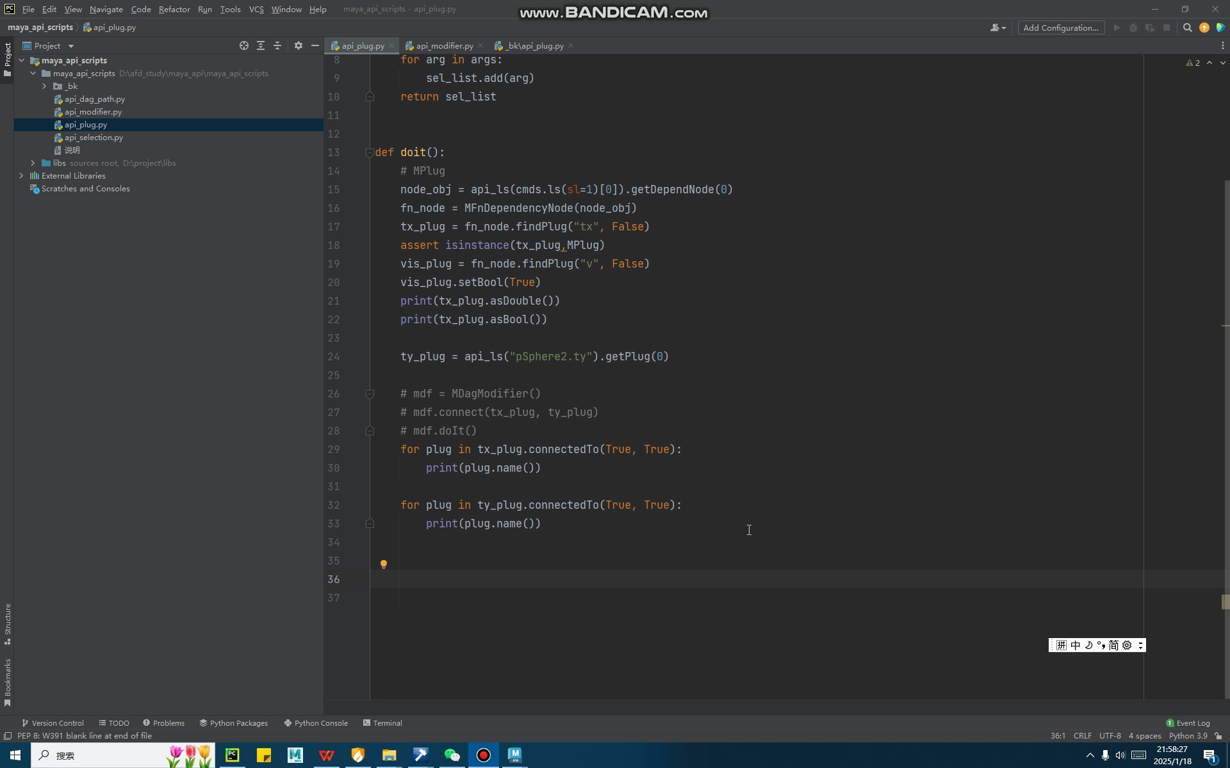The image size is (1230, 768).
Task: Click the Windows search box 搜索
Action: coord(123,755)
